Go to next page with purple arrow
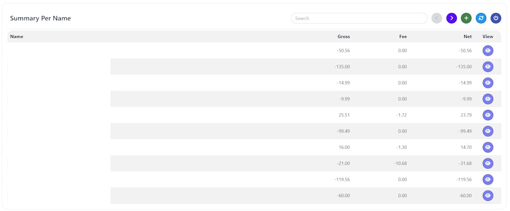Viewport: 510px width, 211px height. tap(451, 18)
